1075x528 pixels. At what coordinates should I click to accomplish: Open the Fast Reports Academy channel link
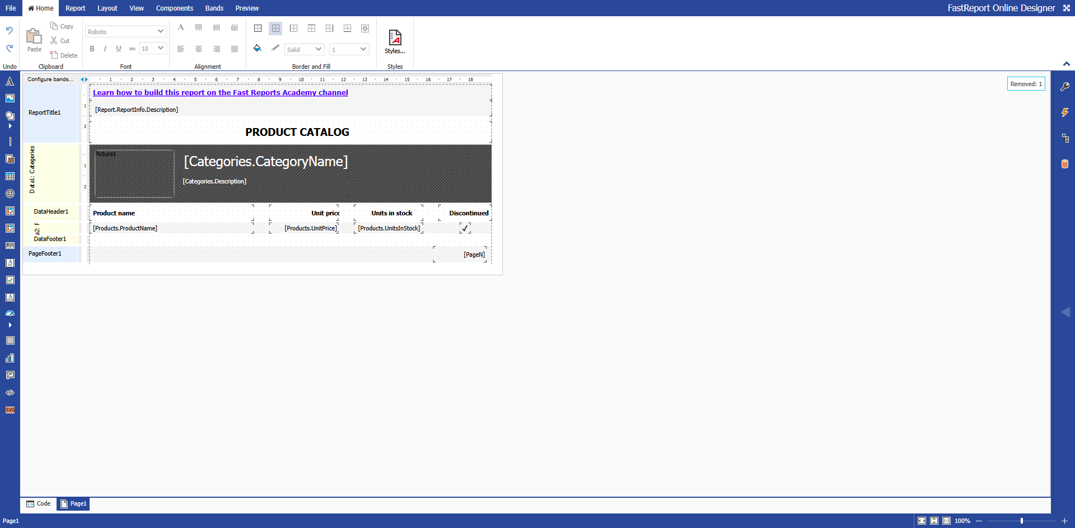(221, 93)
